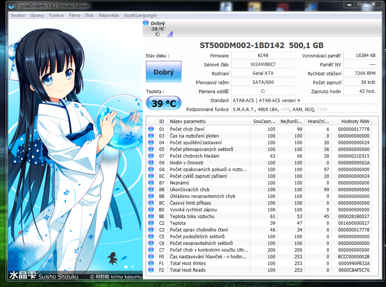Click the 39 °C temperature button
This screenshot has height=287, width=386.
tap(164, 103)
